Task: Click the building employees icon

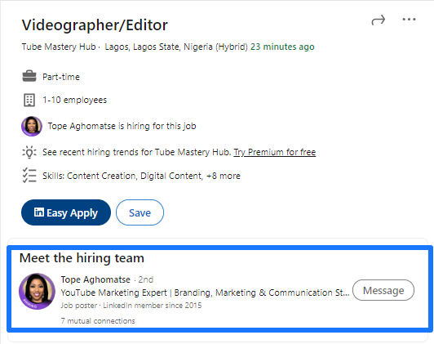Action: pos(29,100)
